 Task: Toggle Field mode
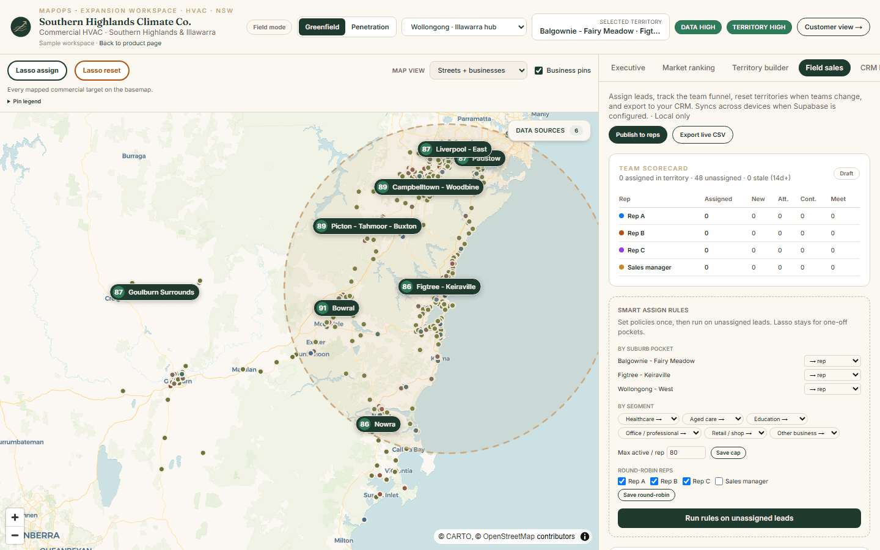point(269,27)
